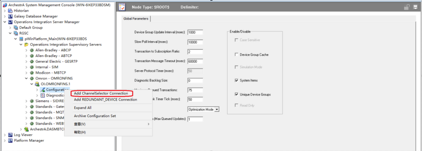Uncheck the System Items checkbox

tap(236, 81)
